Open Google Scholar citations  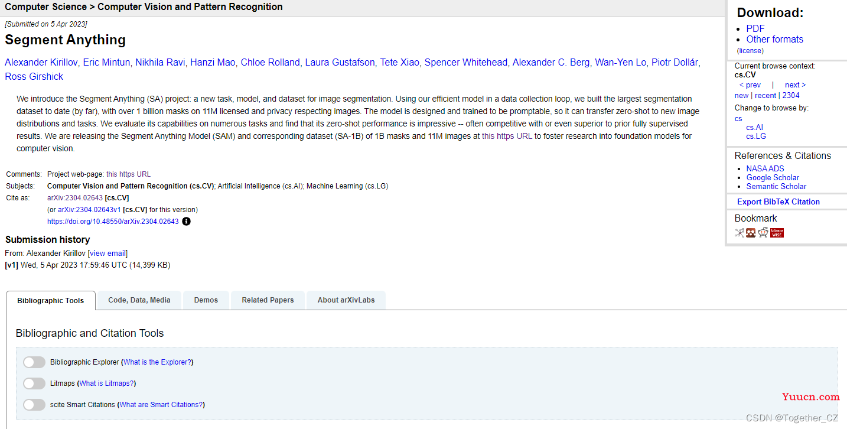[773, 178]
